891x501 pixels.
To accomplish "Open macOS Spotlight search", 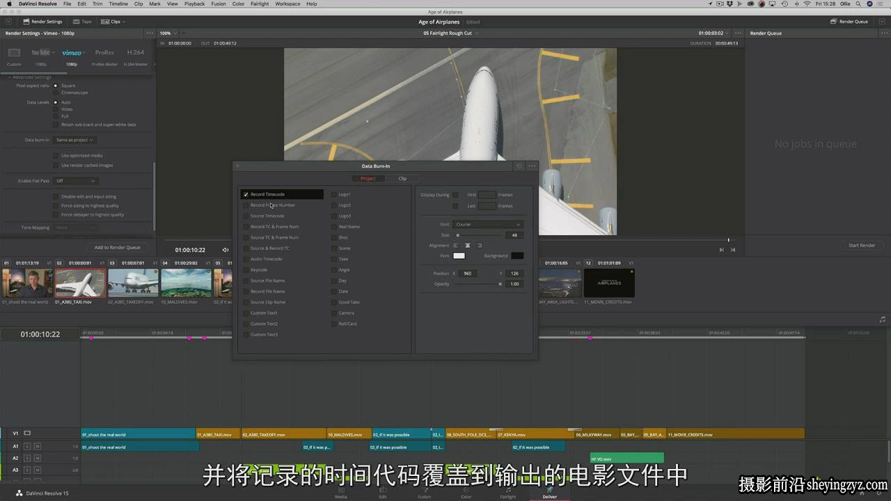I will coord(857,3).
